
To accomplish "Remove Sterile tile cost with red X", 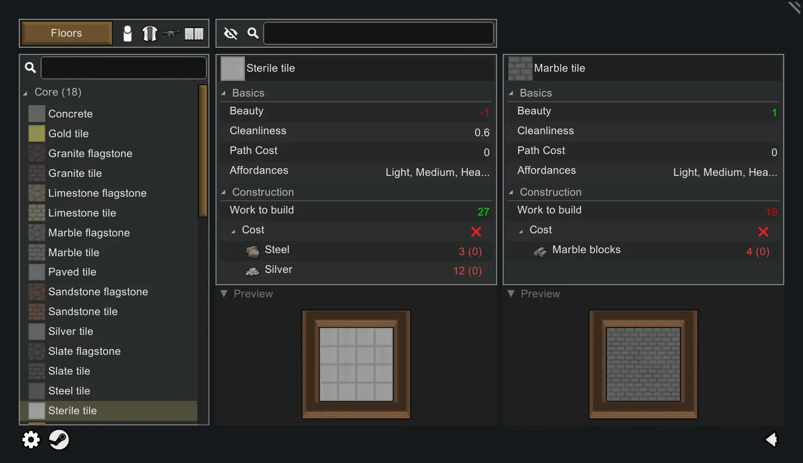I will (x=476, y=232).
